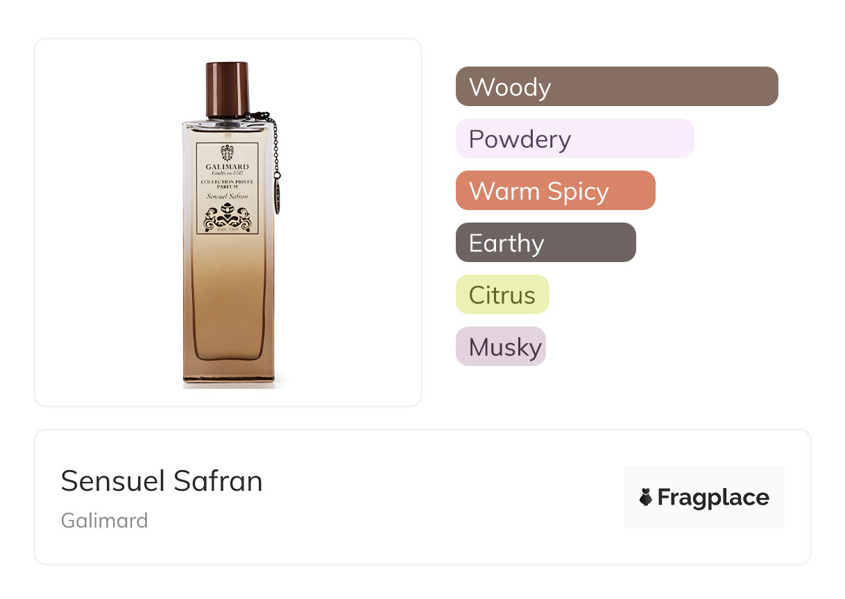The height and width of the screenshot is (599, 845).
Task: Select the Powdery accord bar
Action: 575,139
